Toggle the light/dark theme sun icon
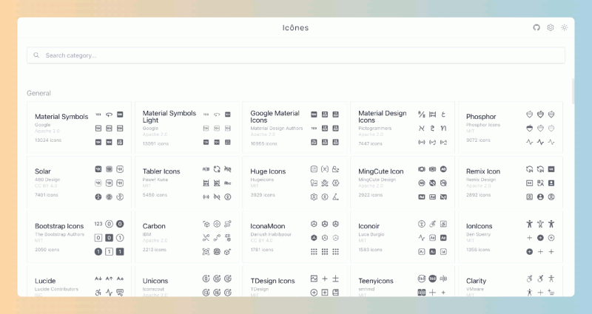Image resolution: width=592 pixels, height=314 pixels. [565, 27]
